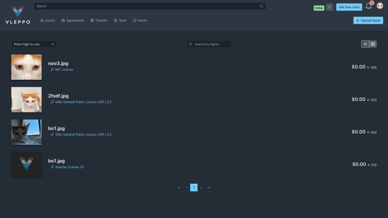Open the notifications bell
The height and width of the screenshot is (218, 388).
point(368,7)
